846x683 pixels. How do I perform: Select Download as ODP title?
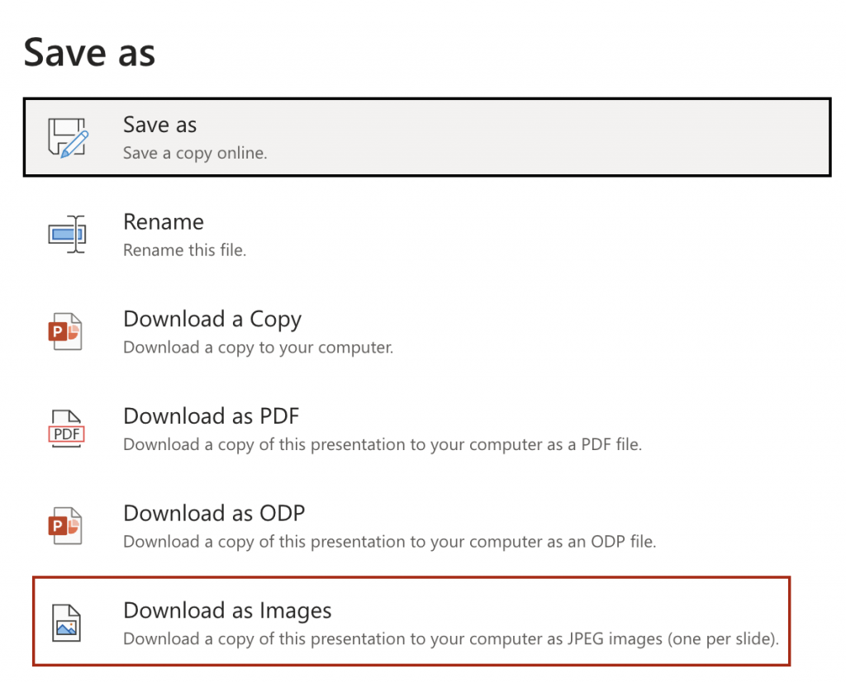click(x=214, y=513)
